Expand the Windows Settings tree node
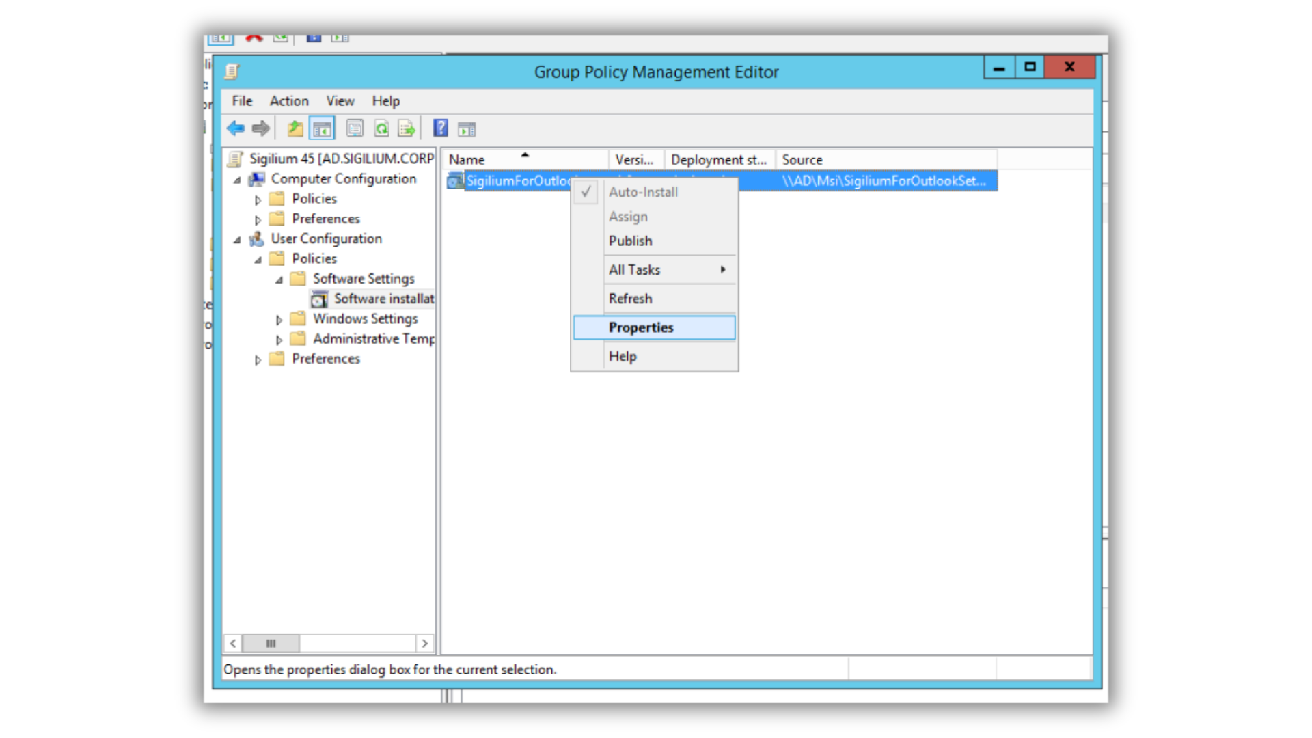The width and height of the screenshot is (1312, 738). pos(279,320)
